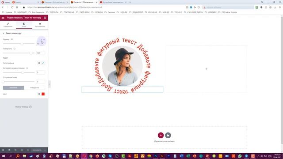
Task: Open responsive device picker for Повернуть
Action: pos(15,49)
